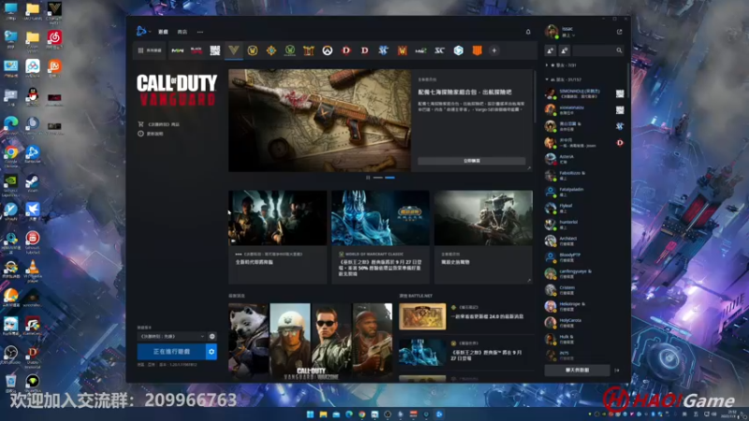Screen dimensions: 749x421
Task: Select the World of Warcraft icon
Action: pyautogui.click(x=253, y=51)
